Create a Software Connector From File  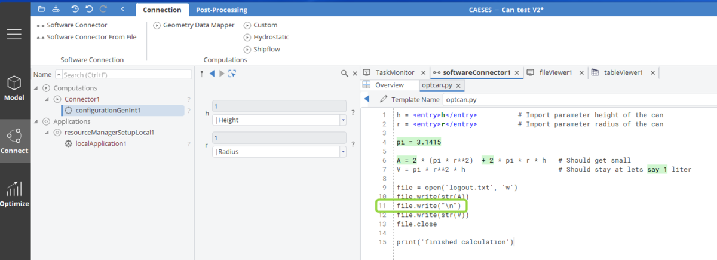click(86, 37)
